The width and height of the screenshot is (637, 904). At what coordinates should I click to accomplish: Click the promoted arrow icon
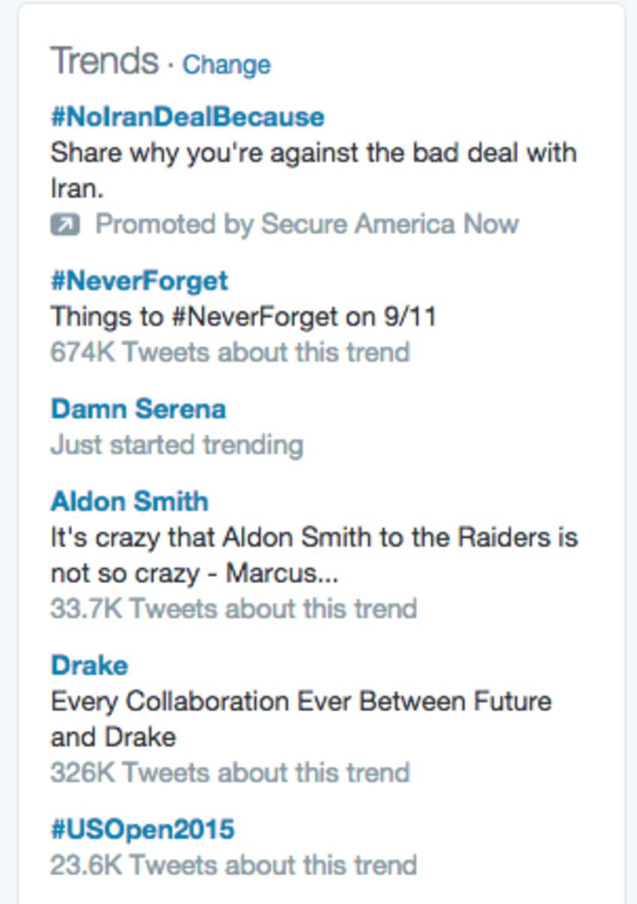65,224
